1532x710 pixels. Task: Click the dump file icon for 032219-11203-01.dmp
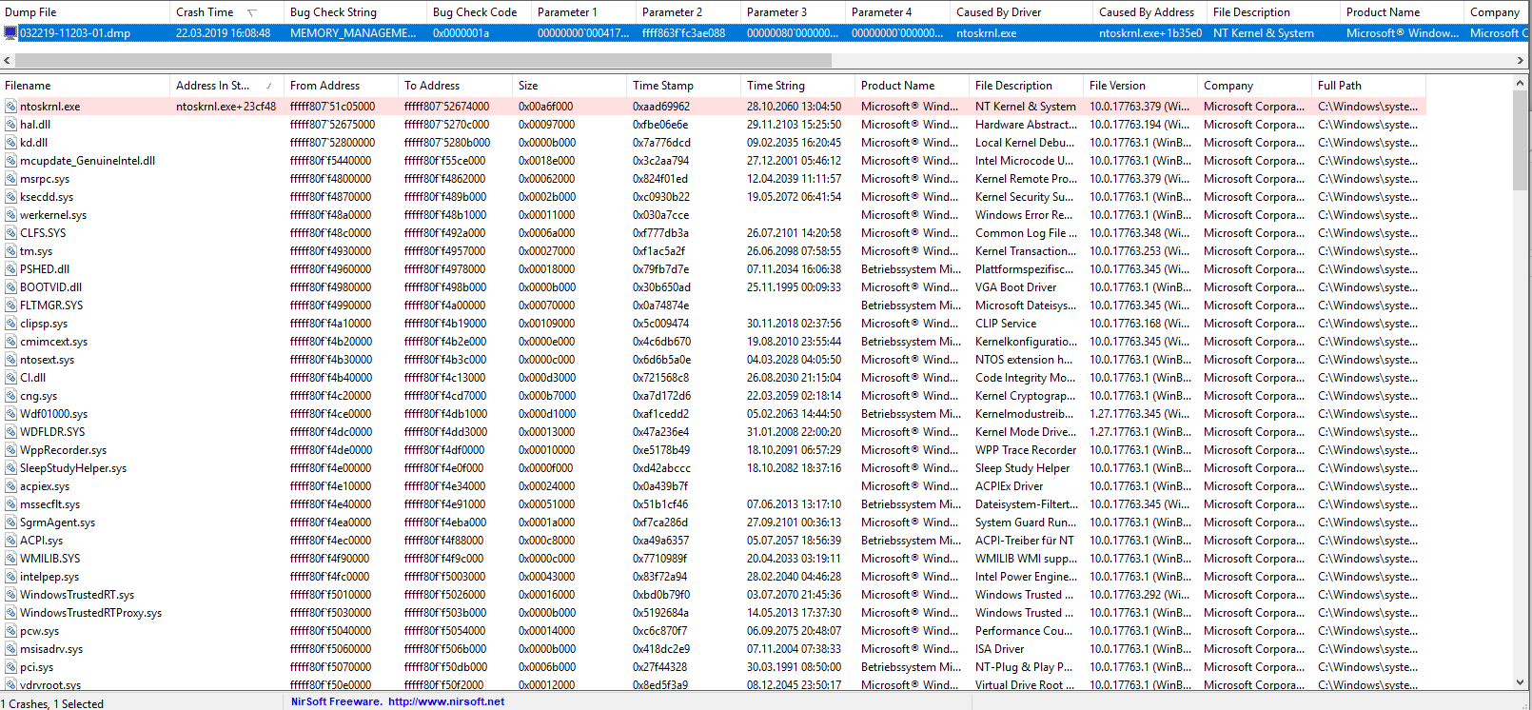click(x=10, y=33)
